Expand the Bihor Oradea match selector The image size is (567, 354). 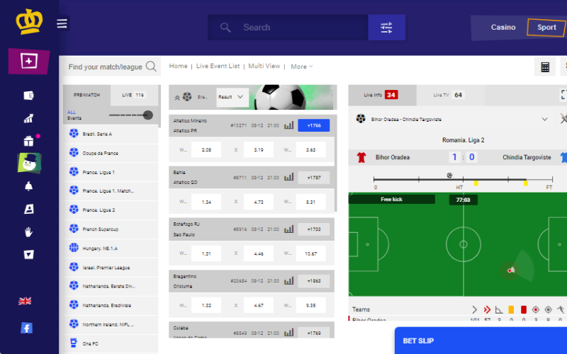click(x=544, y=119)
